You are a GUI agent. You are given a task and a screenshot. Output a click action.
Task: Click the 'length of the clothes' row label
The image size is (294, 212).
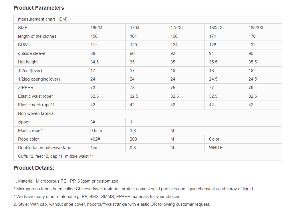(x=37, y=36)
